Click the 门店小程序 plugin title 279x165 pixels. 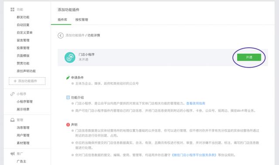(x=86, y=55)
